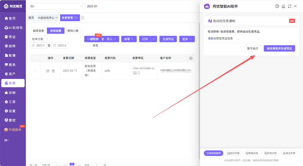Open history clock icon in AI assistant header
This screenshot has height=166, width=303.
[x=277, y=6]
